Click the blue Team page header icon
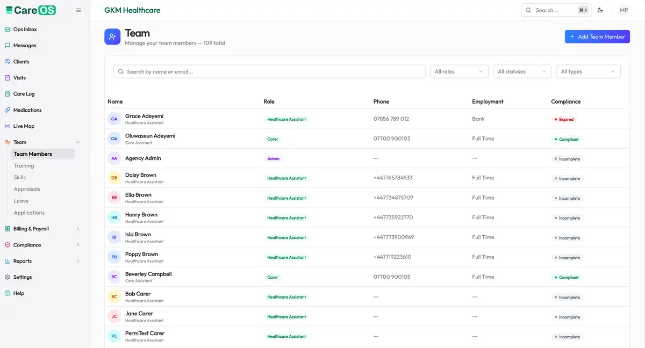 [112, 37]
